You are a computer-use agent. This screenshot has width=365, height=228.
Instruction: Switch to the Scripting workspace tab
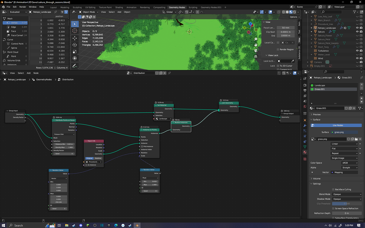point(193,7)
